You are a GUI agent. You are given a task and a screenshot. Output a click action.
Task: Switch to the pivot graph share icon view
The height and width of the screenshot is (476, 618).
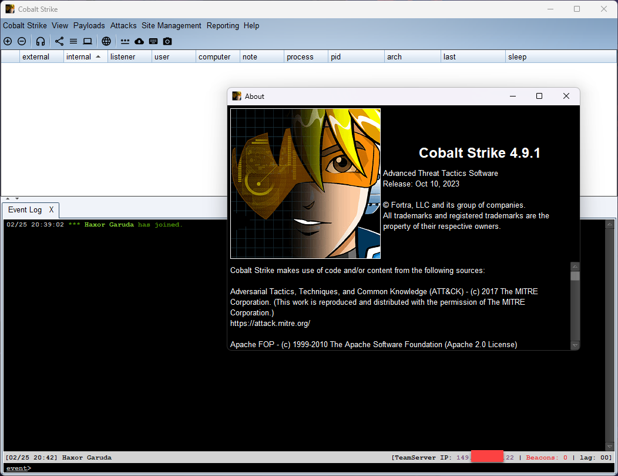59,41
